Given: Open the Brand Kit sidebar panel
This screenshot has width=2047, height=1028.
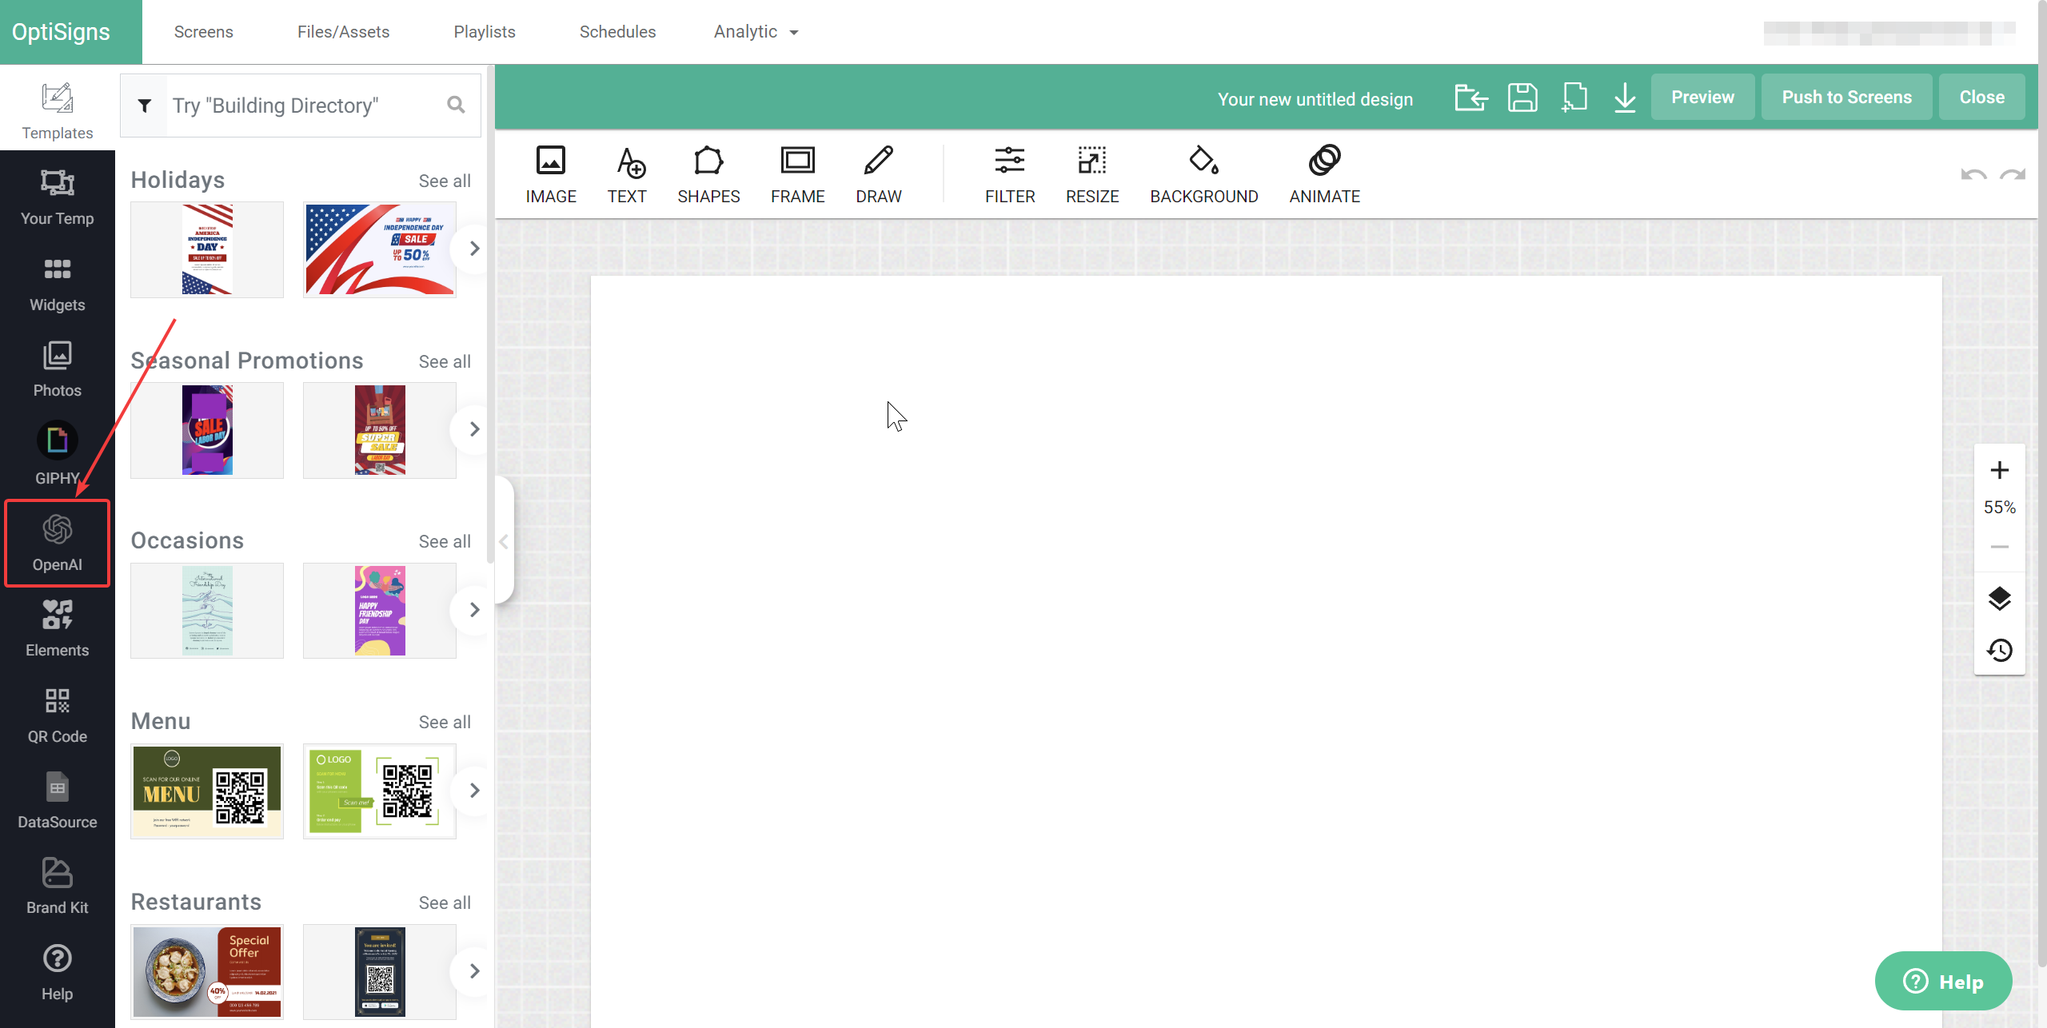Looking at the screenshot, I should [x=57, y=887].
